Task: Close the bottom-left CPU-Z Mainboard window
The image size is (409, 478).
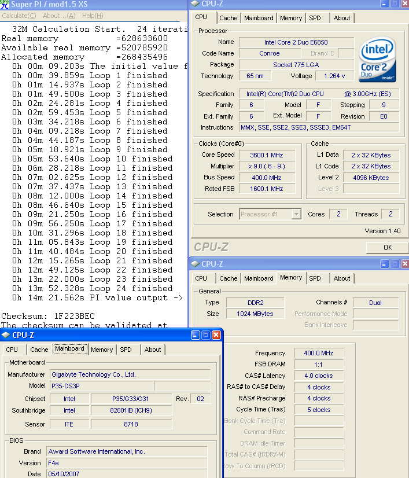Action: pos(216,335)
